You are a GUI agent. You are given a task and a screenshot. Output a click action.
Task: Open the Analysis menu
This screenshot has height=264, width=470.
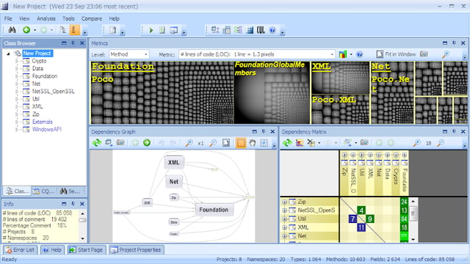point(46,18)
